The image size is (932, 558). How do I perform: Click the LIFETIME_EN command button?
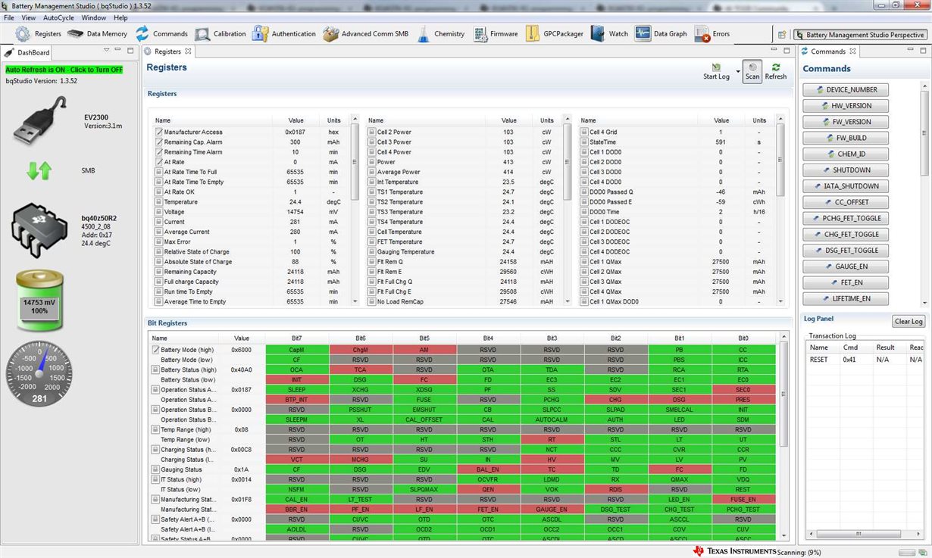pos(846,298)
